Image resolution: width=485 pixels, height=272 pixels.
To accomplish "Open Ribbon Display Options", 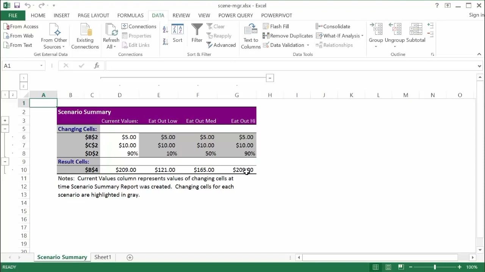I will pyautogui.click(x=448, y=6).
